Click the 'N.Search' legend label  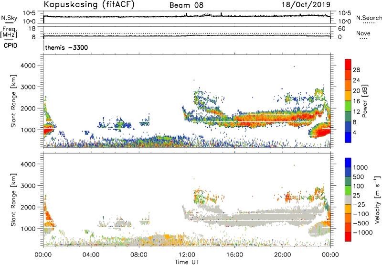(x=369, y=18)
